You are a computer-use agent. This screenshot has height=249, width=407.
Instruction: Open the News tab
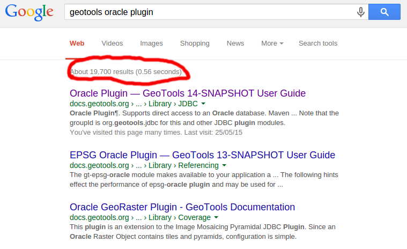click(235, 43)
